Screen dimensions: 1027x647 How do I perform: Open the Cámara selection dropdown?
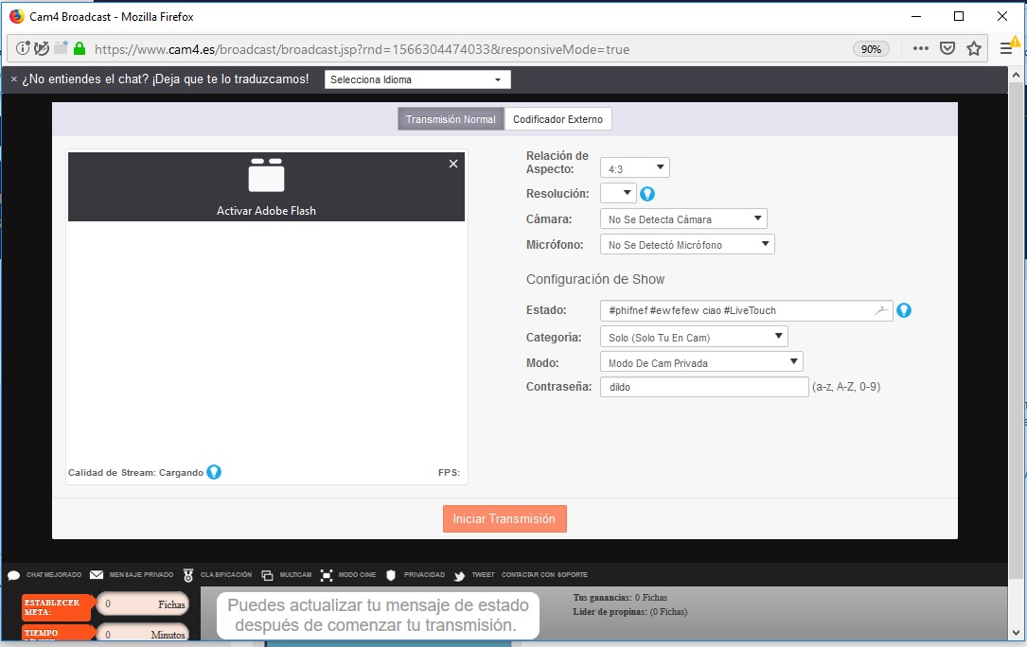pos(683,219)
